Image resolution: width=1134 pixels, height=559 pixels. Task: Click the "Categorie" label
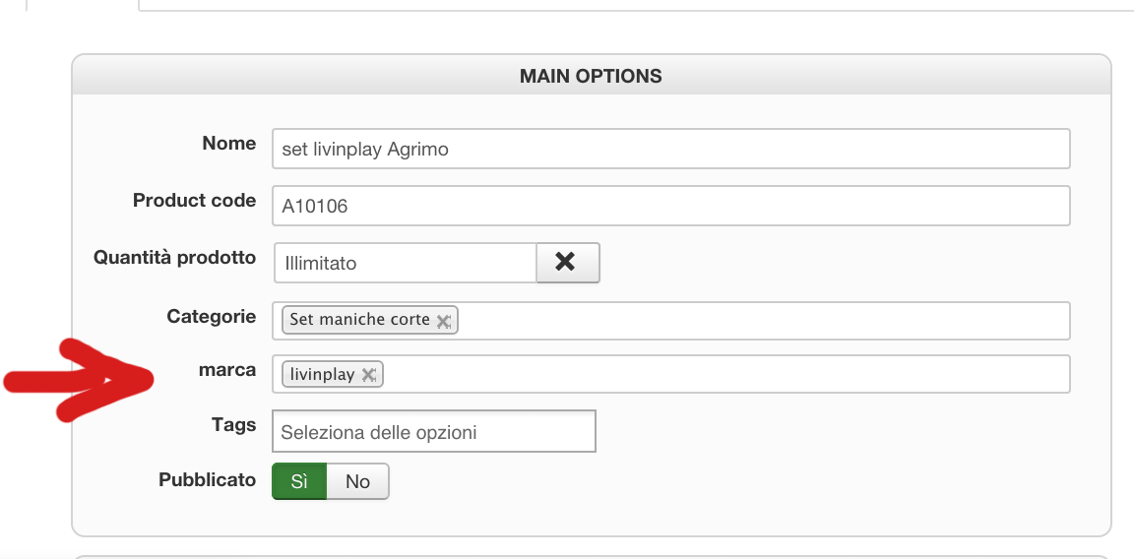211,317
